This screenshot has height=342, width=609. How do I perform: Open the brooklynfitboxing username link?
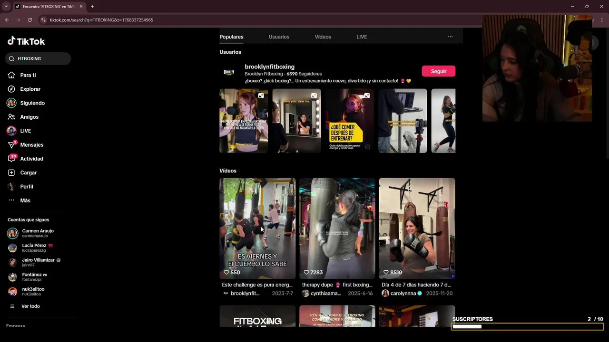coord(269,66)
